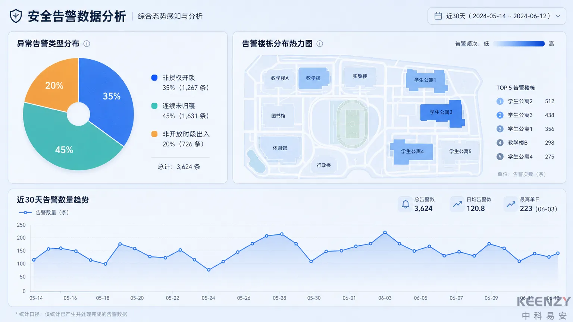
Task: Click the 非授权开锁 legend label
Action: click(x=179, y=78)
